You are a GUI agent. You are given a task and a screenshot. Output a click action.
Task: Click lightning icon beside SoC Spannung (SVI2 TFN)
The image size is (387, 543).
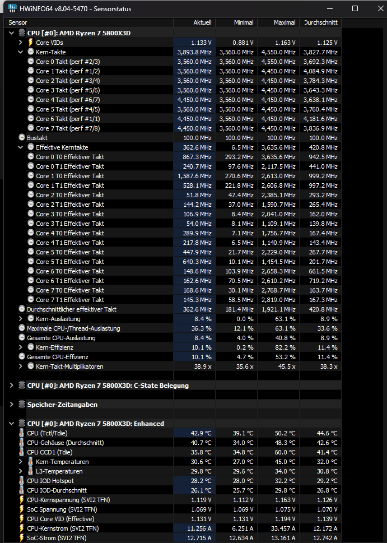(21, 509)
